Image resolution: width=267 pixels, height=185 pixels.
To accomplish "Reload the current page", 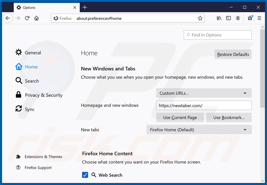I will point(27,18).
